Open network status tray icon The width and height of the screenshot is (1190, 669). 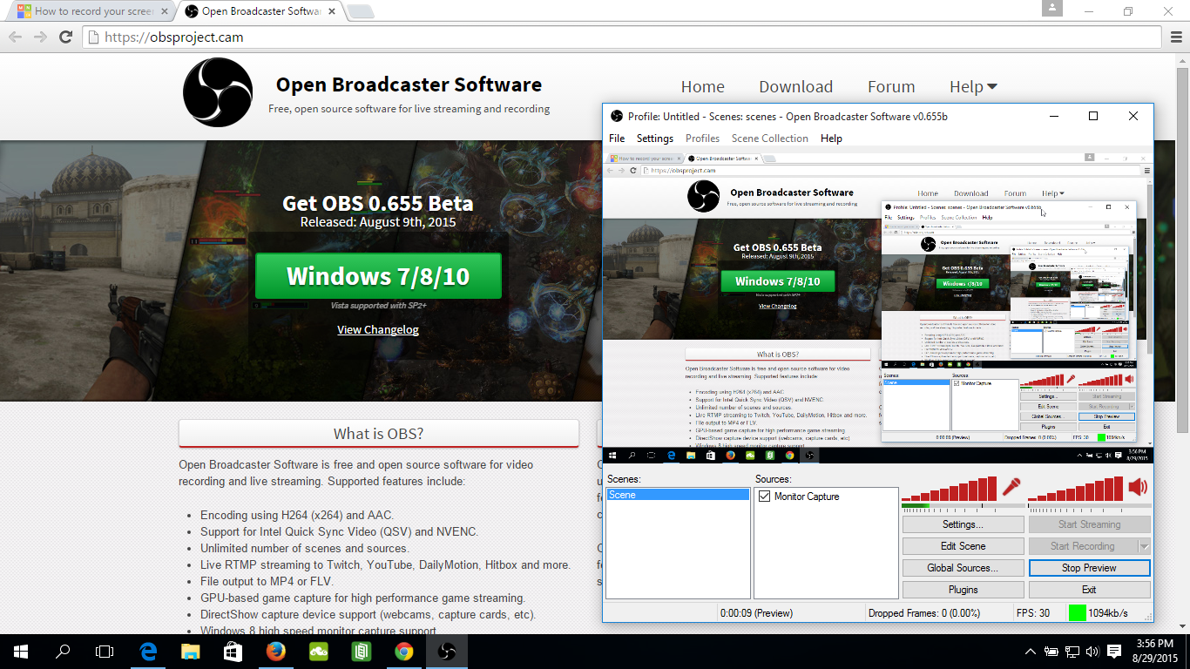[1072, 651]
